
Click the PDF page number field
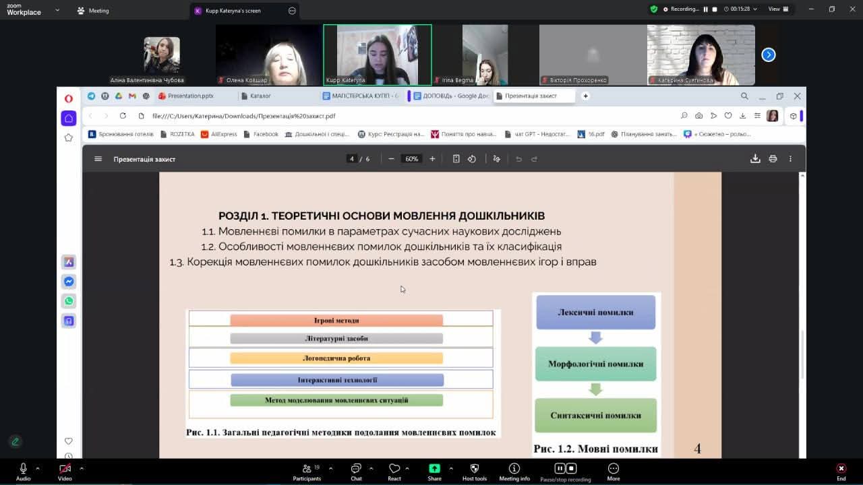(351, 159)
